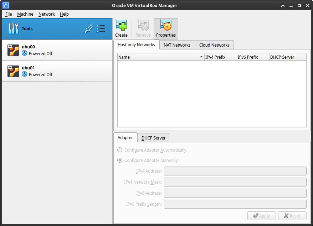Select the ubu01 machine thumbnail icon
This screenshot has height=226, width=313.
pyautogui.click(x=13, y=71)
